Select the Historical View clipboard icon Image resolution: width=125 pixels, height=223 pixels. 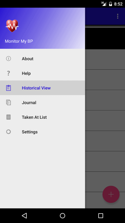(x=9, y=88)
